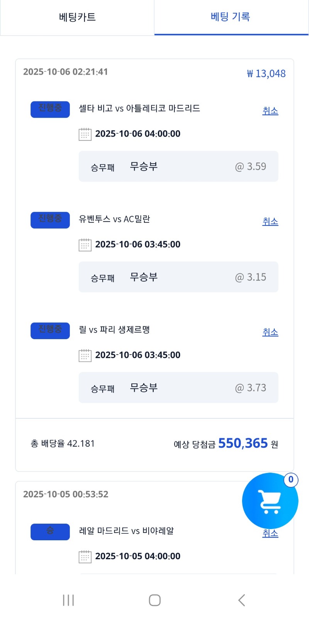
Task: Cancel the Real Madrid vs Villarreal bet
Action: 270,533
